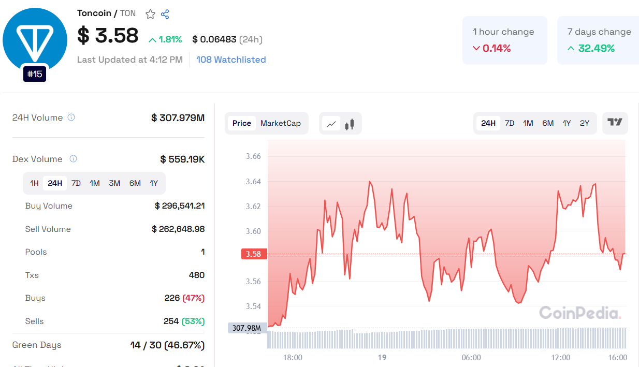
Task: Choose 3M Dex Volume period
Action: tap(114, 183)
